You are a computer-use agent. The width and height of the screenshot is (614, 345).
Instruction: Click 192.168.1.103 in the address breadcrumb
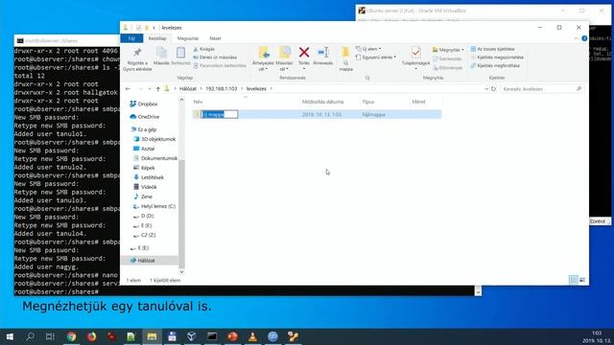pyautogui.click(x=222, y=89)
